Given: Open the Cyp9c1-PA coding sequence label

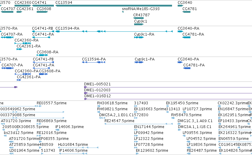Looking at the screenshot, I should click(145, 59).
